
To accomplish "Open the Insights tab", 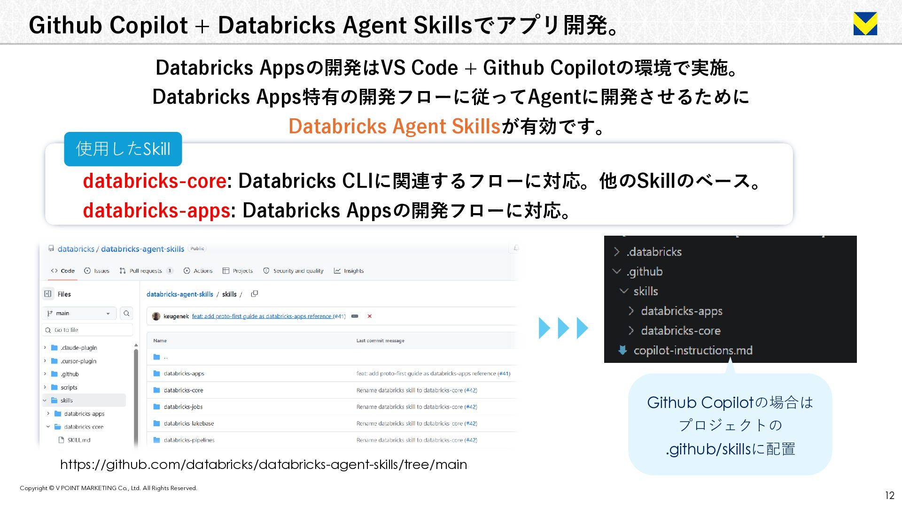I will coord(349,271).
